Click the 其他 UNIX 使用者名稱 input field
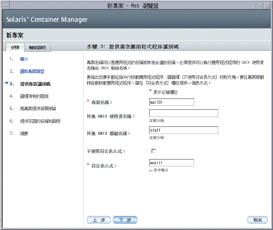The height and width of the screenshot is (230, 273). [x=184, y=113]
